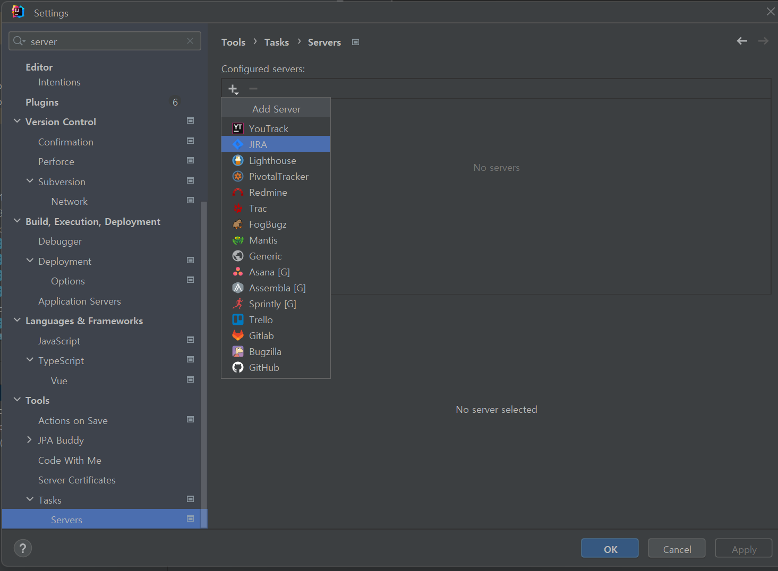Choose GitHub from Add Server menu

click(x=276, y=367)
